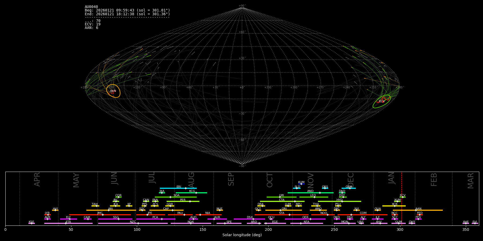Click the KUM shower label in timeline

coord(301,182)
